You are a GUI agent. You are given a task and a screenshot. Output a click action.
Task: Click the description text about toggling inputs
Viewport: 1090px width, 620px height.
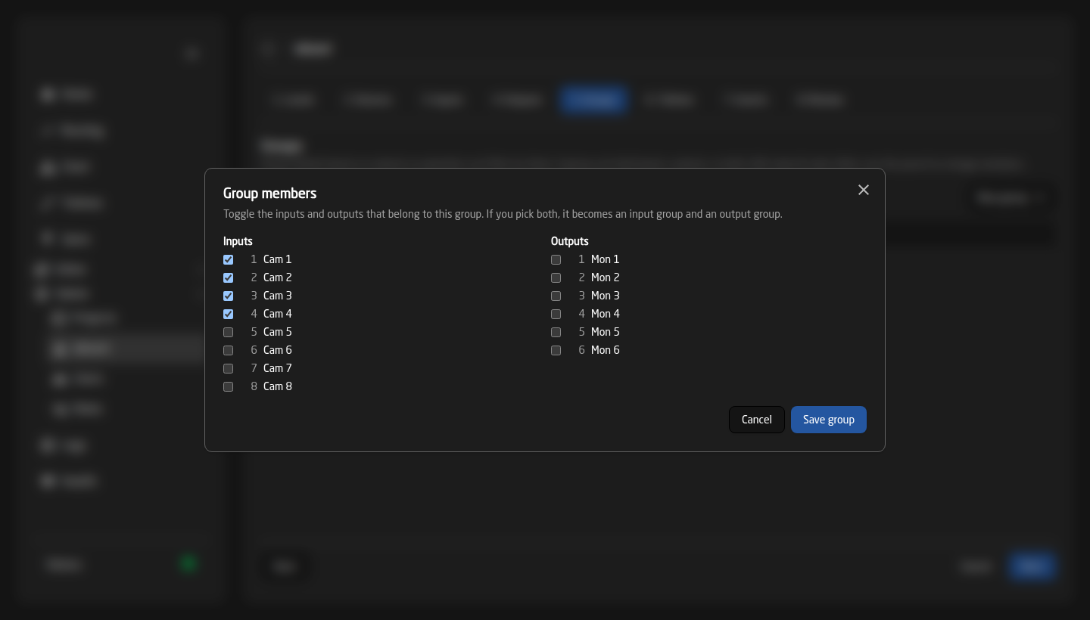click(503, 214)
